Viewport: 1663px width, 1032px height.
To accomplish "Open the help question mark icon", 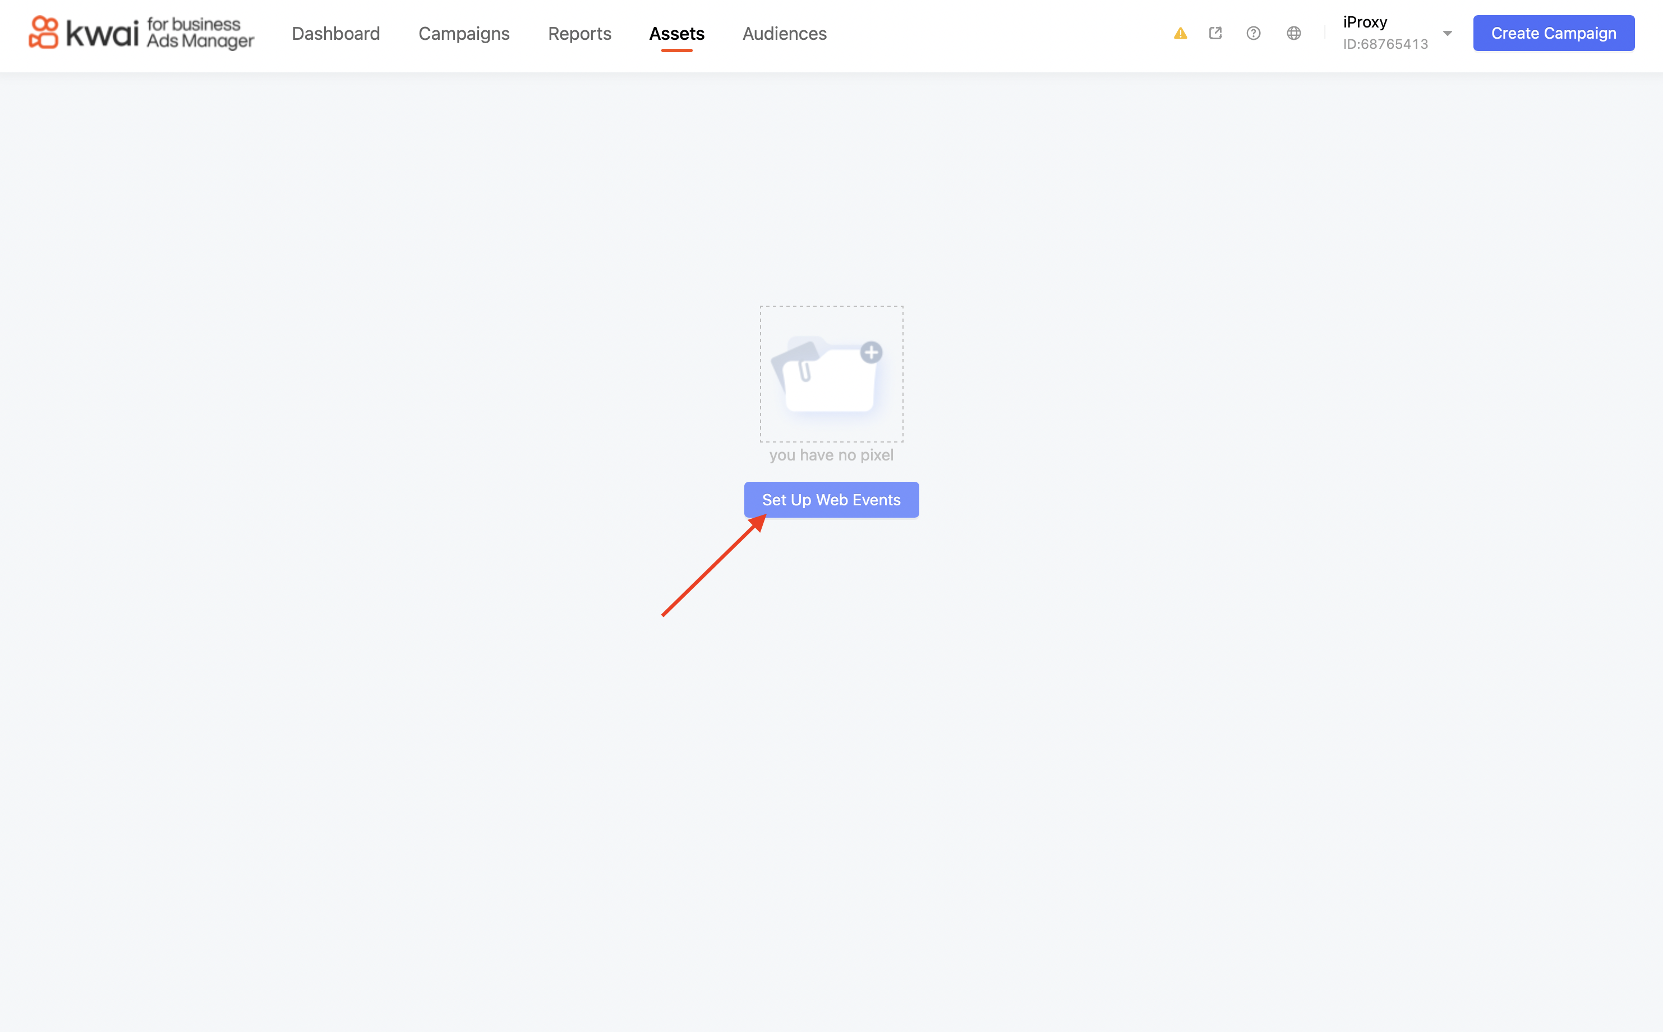I will 1253,33.
